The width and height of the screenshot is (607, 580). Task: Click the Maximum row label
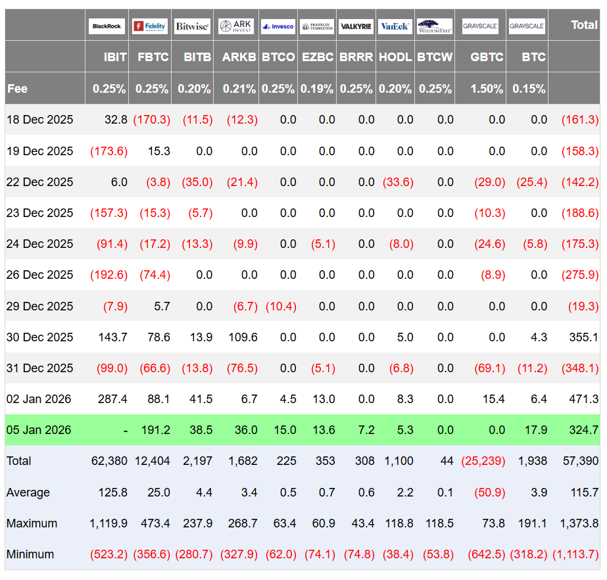(x=32, y=523)
